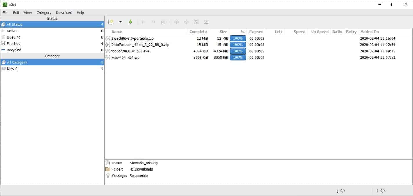413x196 pixels.
Task: Open the Category menu
Action: (x=44, y=12)
